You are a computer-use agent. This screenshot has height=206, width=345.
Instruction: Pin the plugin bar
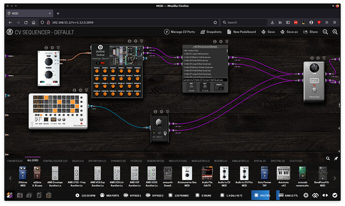[x=336, y=159]
